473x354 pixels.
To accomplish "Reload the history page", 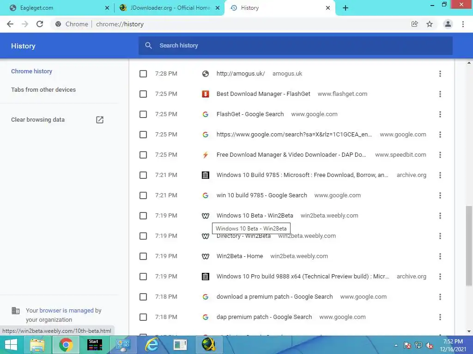I will coord(40,24).
